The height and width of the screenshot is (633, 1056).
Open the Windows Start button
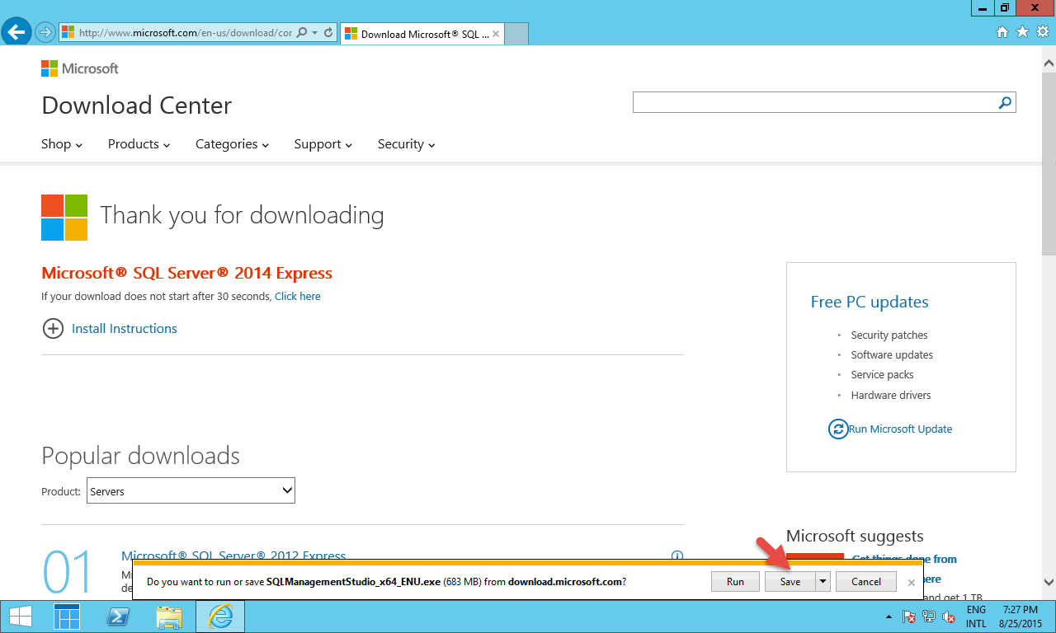pos(20,617)
